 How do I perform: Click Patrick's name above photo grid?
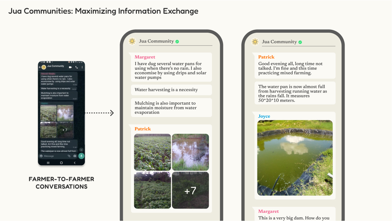click(x=143, y=129)
